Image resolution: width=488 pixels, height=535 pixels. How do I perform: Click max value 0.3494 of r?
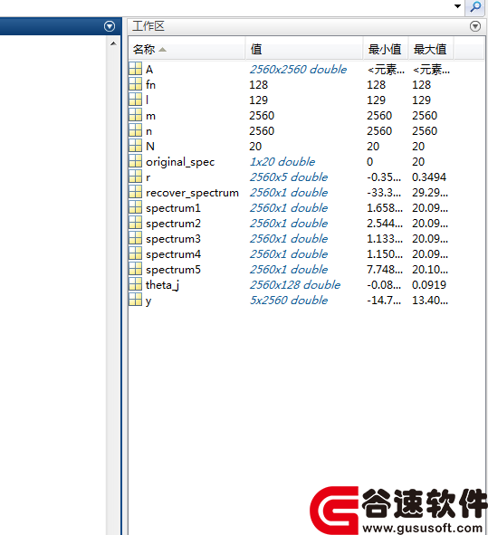tap(429, 177)
